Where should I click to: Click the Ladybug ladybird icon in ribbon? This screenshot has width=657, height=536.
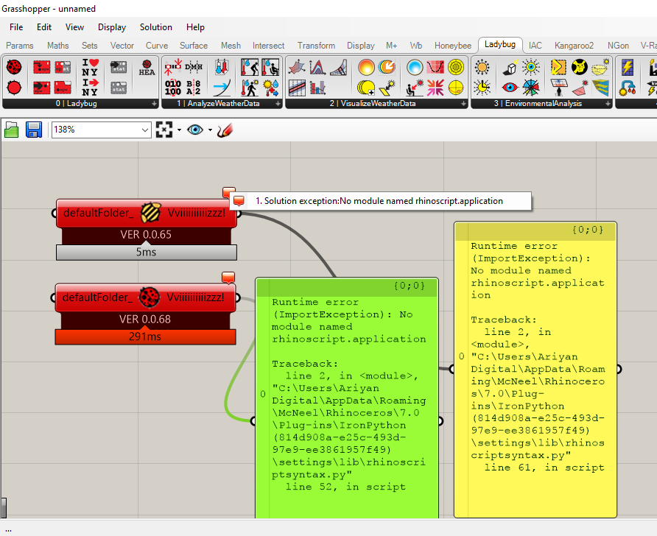[14, 67]
